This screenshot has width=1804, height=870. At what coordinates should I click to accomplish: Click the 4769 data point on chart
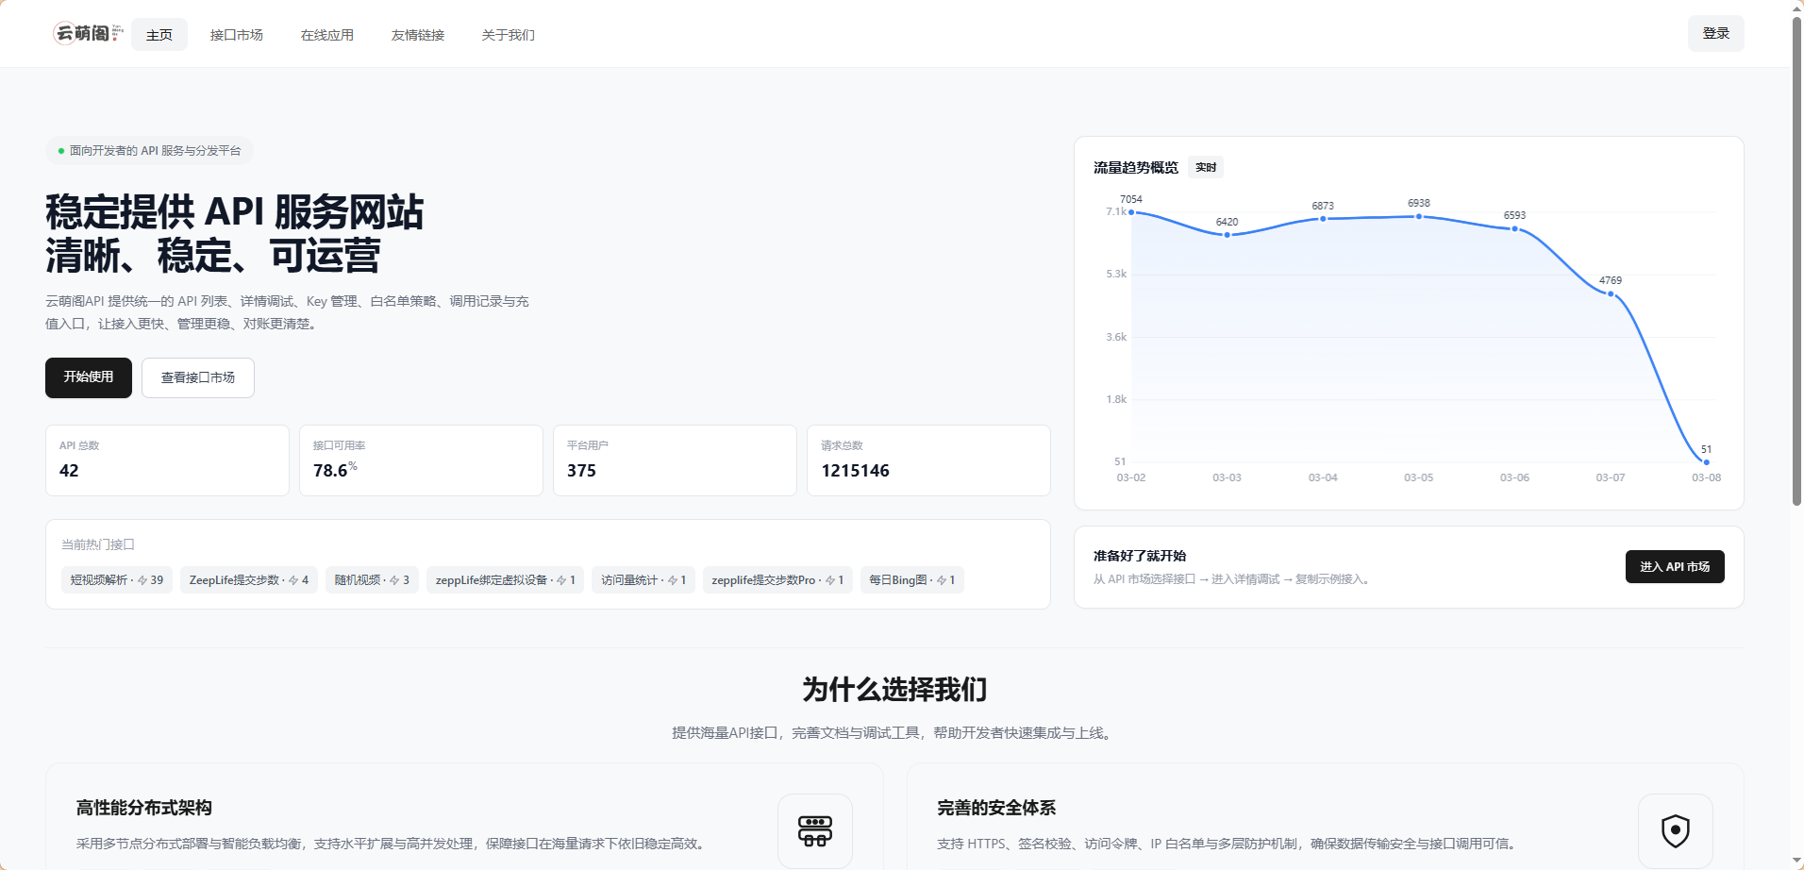pos(1611,293)
